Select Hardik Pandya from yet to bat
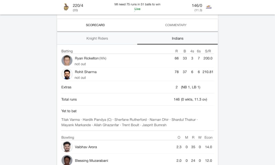275x165 pixels. pyautogui.click(x=95, y=119)
